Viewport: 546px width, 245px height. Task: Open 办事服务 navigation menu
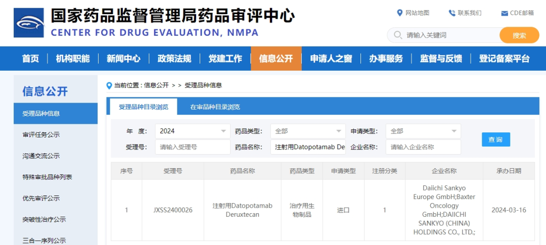(386, 59)
